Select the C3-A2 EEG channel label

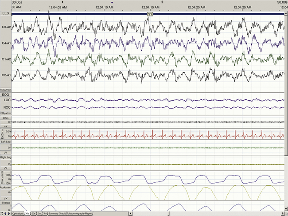click(6, 27)
